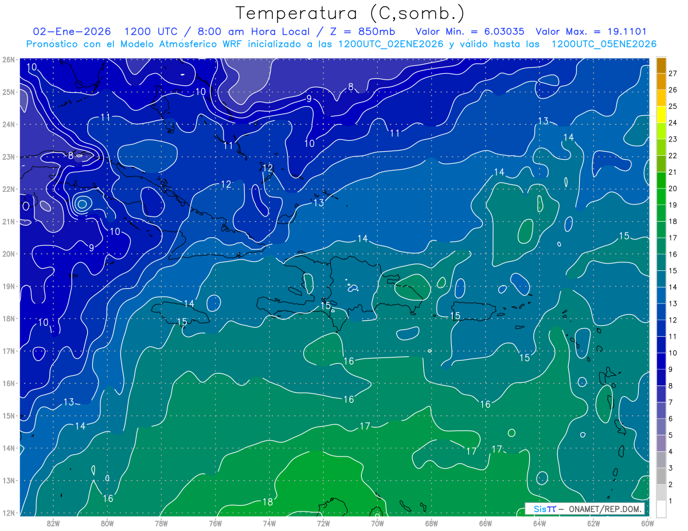Click color scale label 27
This screenshot has height=531, width=688.
[673, 73]
